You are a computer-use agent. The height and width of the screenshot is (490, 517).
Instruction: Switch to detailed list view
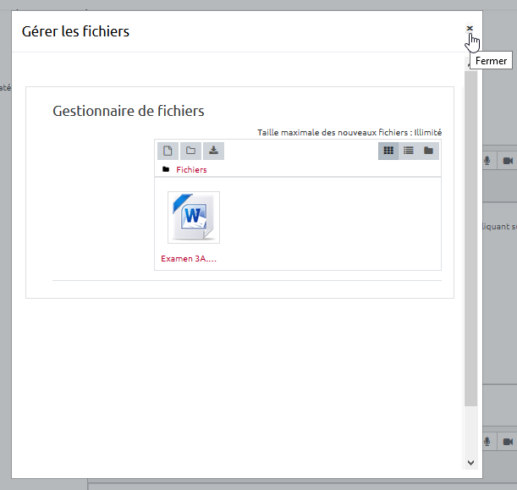[x=409, y=151]
